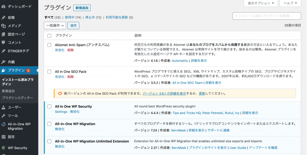Viewport: 307px width, 155px height.
Task: Open the All in One SEO Team author link
Action: coord(187,83)
